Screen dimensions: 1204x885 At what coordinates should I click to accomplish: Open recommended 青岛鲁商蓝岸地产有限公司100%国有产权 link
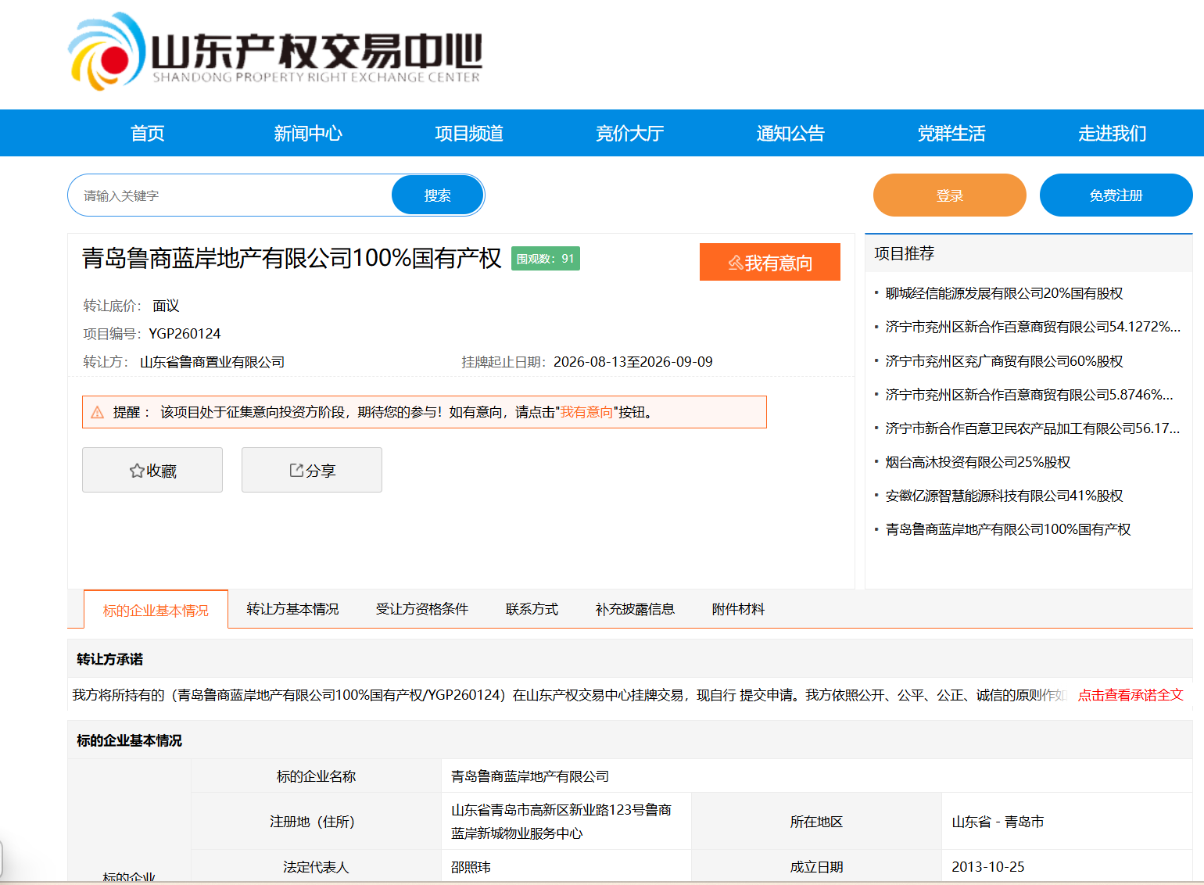1008,529
